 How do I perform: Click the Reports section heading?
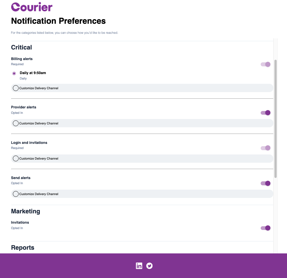click(22, 247)
